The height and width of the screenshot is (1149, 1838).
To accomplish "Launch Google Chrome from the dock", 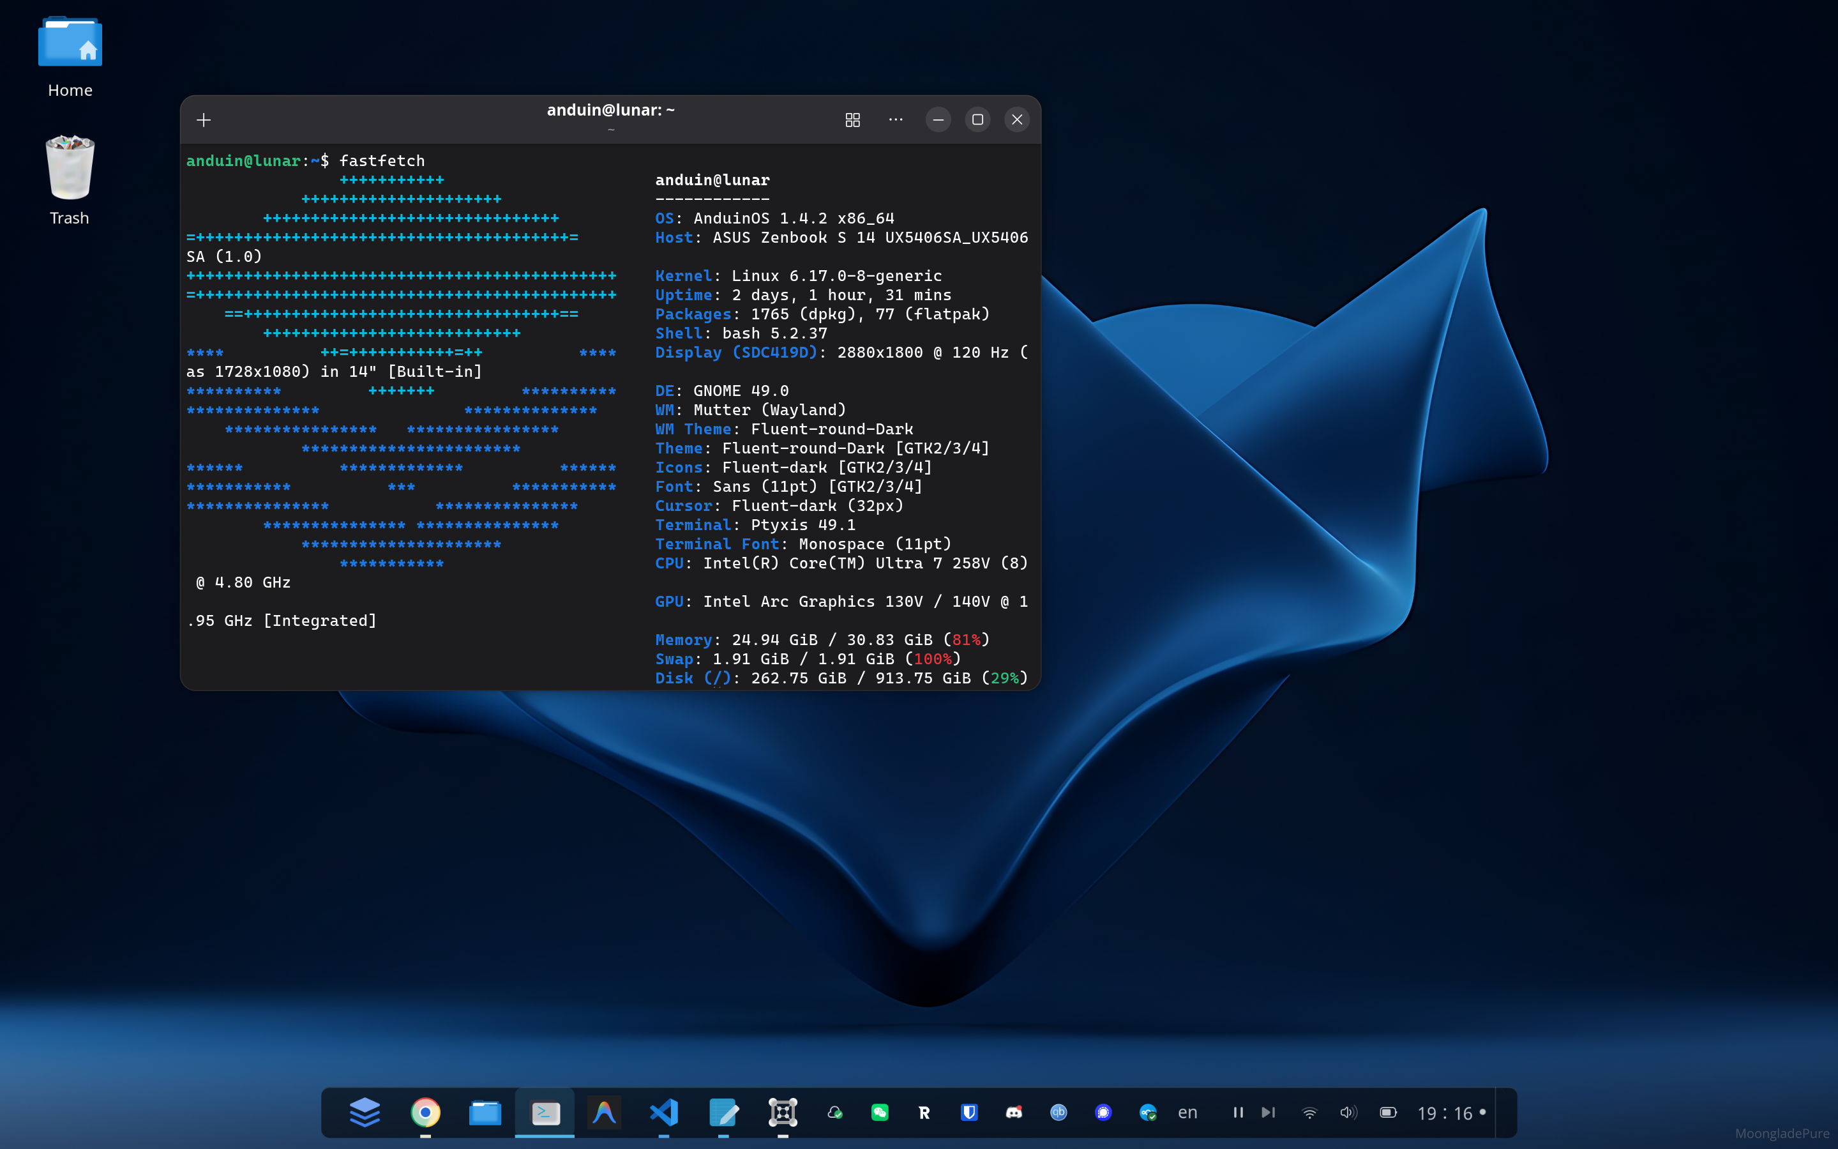I will tap(425, 1113).
